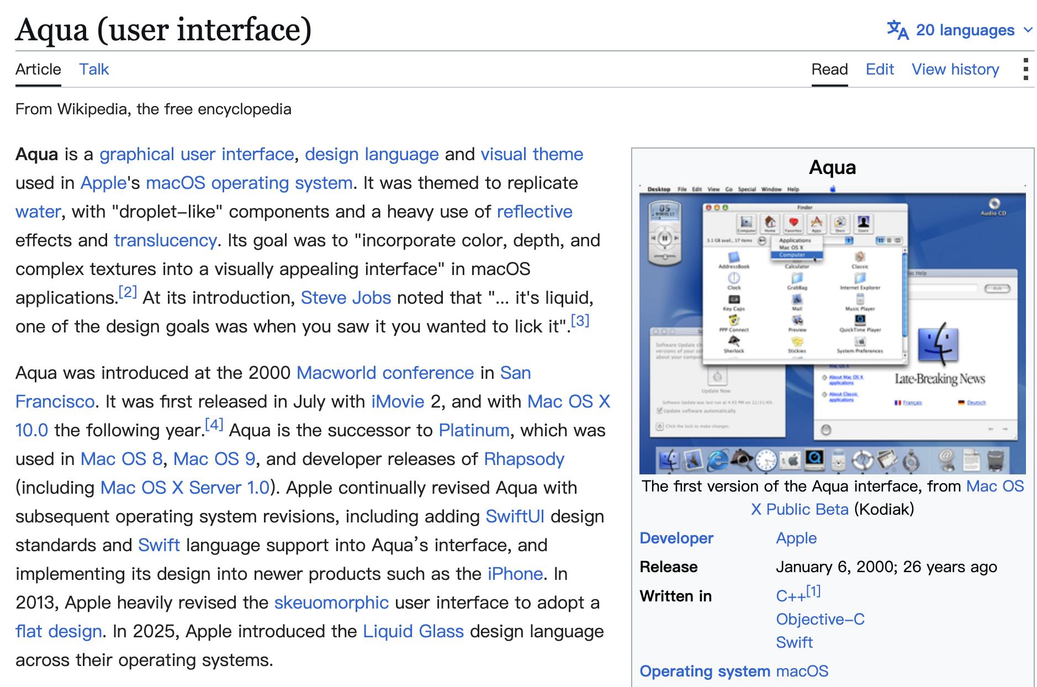Click the Apple link in the first paragraph
The height and width of the screenshot is (687, 1037).
pos(104,183)
